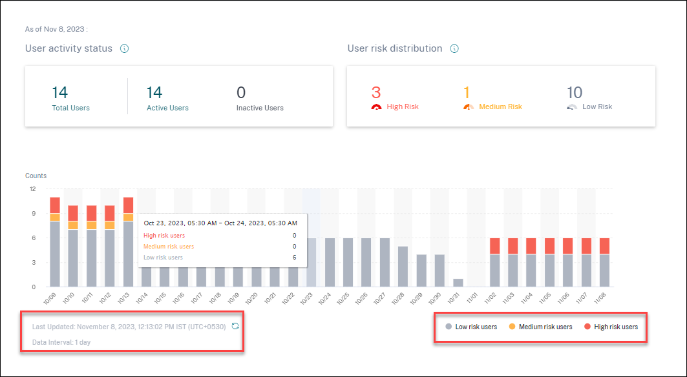Image resolution: width=687 pixels, height=377 pixels.
Task: Select the 10/13 bar's red segment
Action: pos(129,205)
